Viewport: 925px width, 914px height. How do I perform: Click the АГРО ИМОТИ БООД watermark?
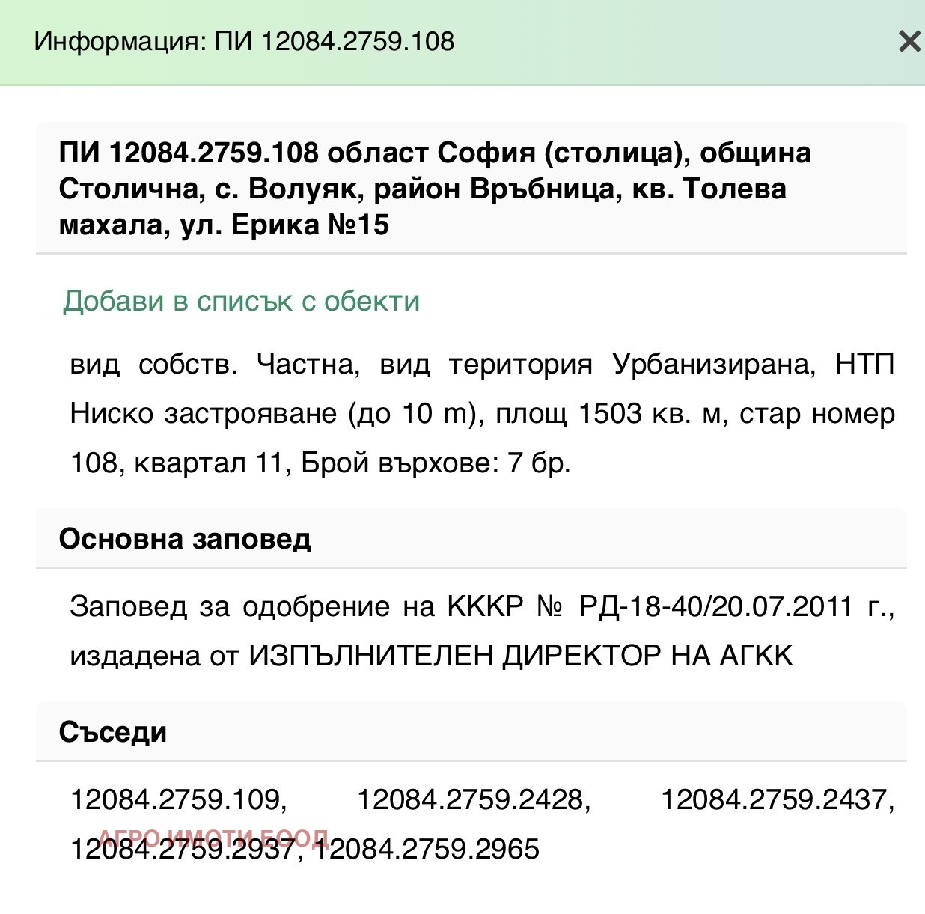coord(216,835)
